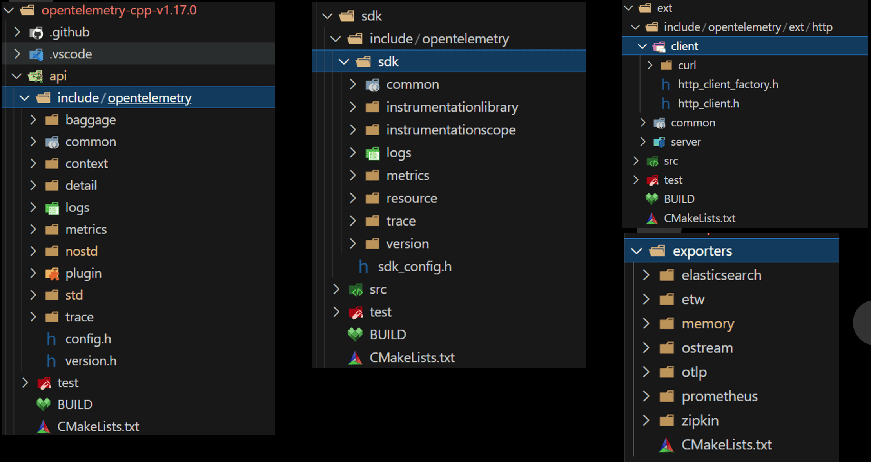Click the h icon beside version.h
Screen dimensions: 871x462
pos(51,361)
